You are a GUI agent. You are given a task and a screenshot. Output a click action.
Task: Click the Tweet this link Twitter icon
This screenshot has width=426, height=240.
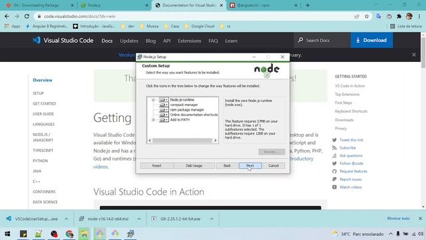pos(334,140)
